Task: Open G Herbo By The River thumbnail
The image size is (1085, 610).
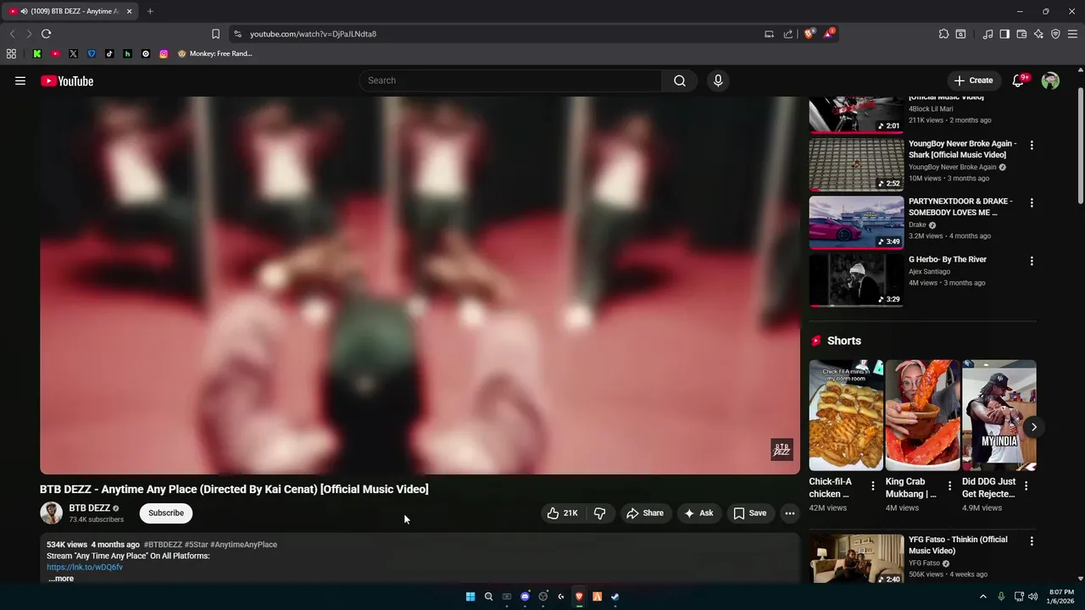Action: tap(856, 280)
